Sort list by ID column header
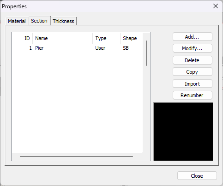Image resolution: width=223 pixels, height=186 pixels. (22, 38)
